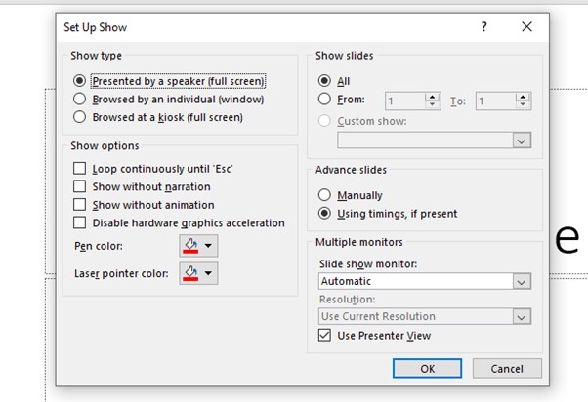
Task: Choose the From slide range option
Action: [x=325, y=100]
